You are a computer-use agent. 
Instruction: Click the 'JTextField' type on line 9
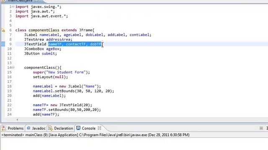click(35, 44)
